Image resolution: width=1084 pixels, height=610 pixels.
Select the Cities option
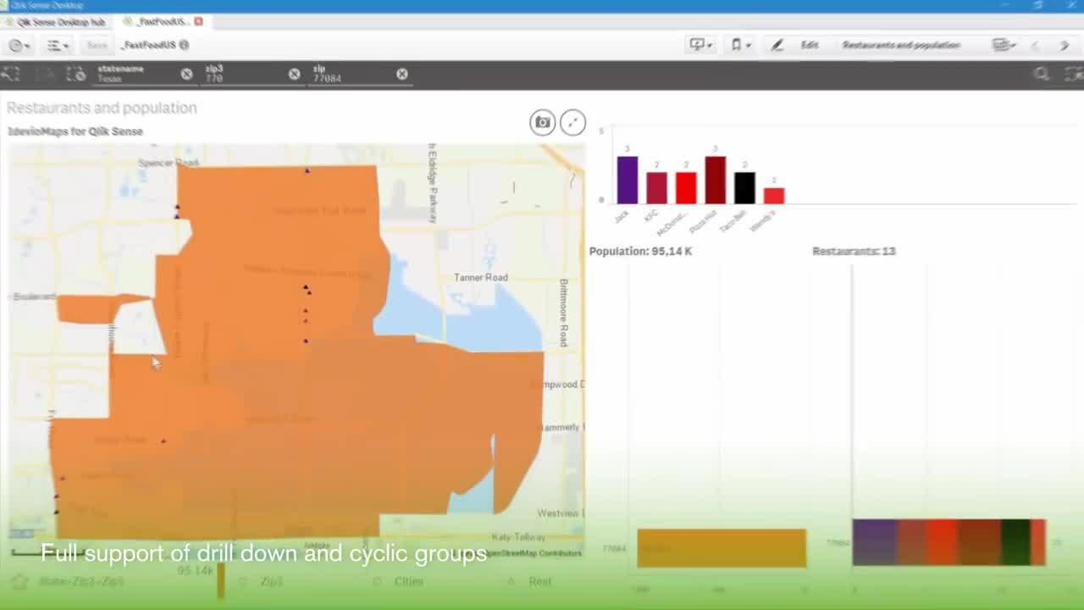tap(408, 582)
